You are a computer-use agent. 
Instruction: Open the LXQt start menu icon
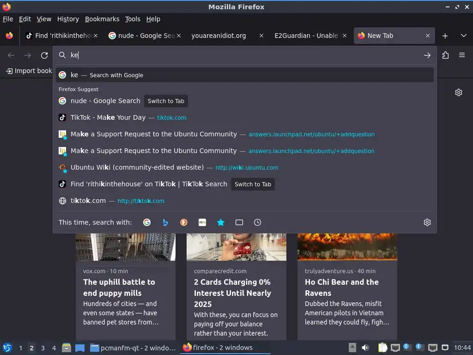click(x=7, y=348)
